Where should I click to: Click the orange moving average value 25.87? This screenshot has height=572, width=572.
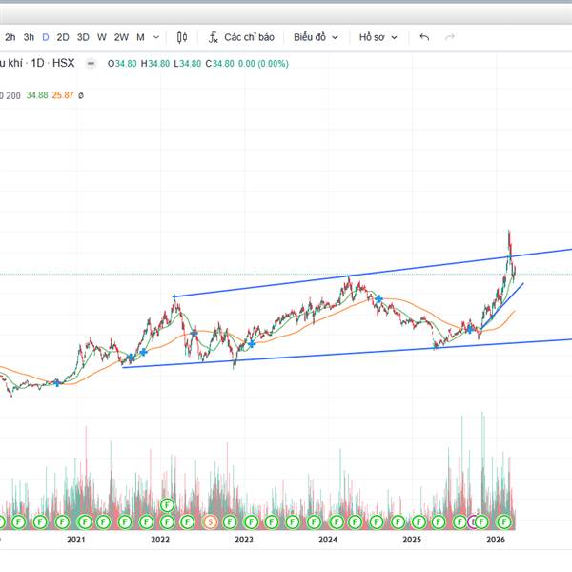coord(63,95)
